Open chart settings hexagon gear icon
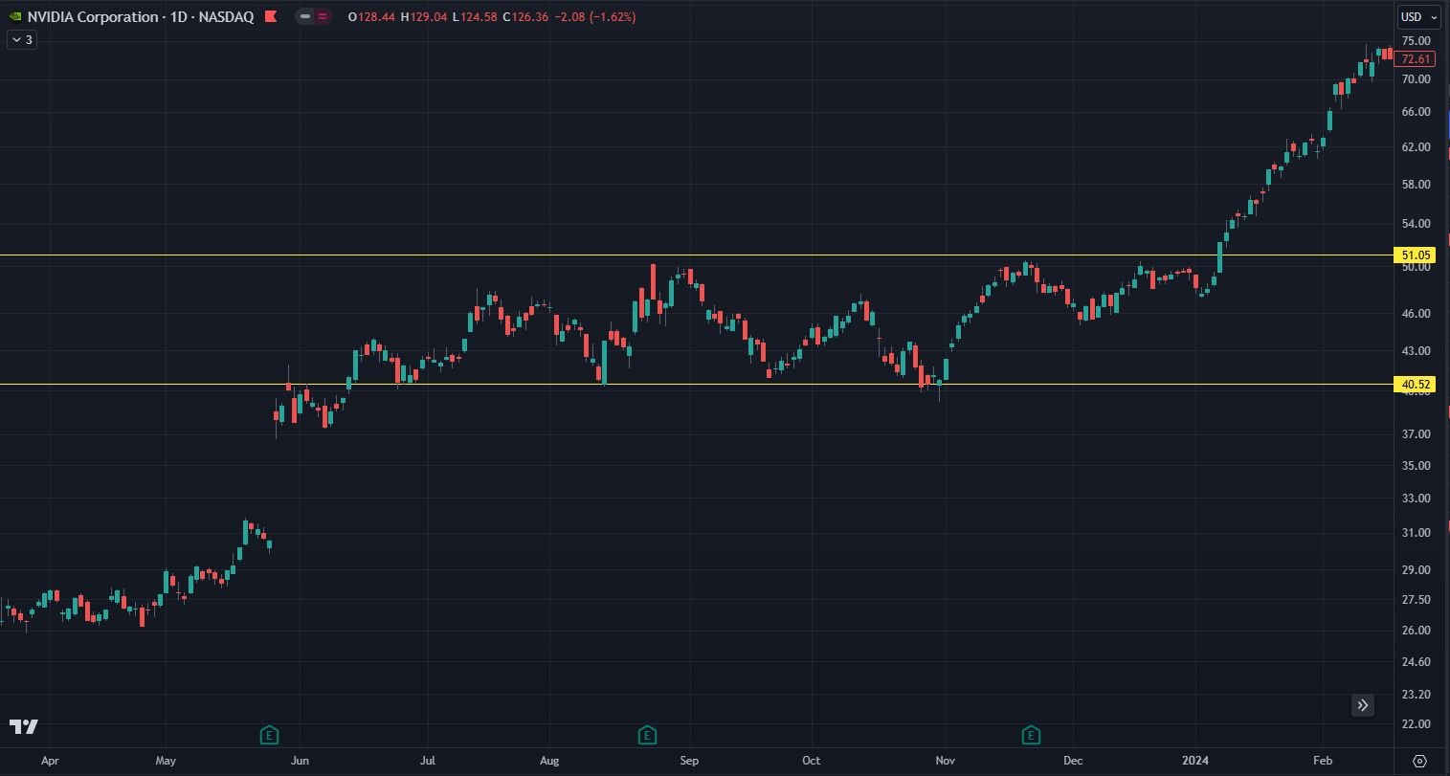Viewport: 1450px width, 776px height. [x=1419, y=761]
